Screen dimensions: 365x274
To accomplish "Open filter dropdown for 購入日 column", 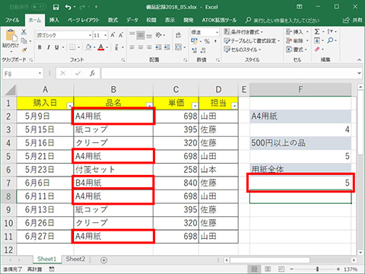I will (x=69, y=106).
